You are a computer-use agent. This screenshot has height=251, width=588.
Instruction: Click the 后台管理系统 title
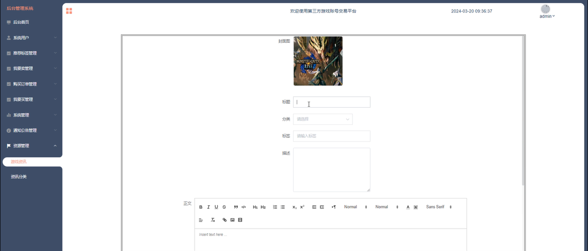point(20,9)
